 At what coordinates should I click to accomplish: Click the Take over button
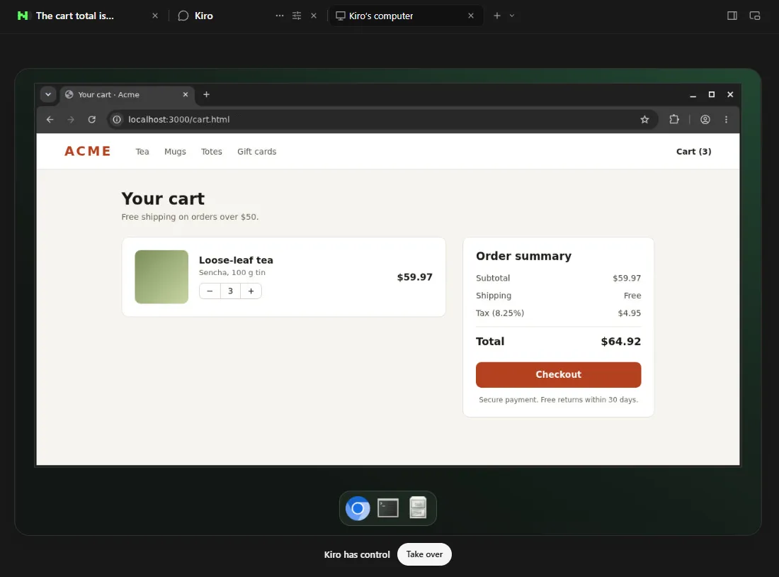[424, 554]
